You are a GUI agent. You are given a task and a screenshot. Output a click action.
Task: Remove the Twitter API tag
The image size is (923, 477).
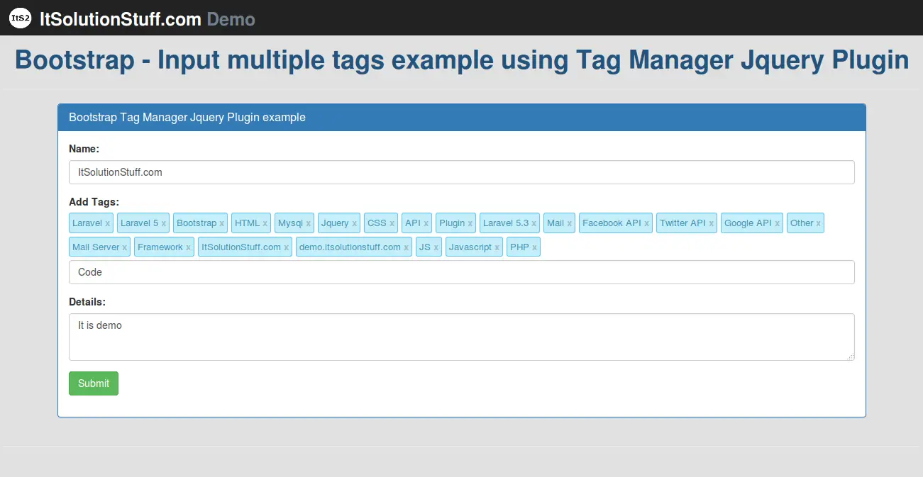(x=711, y=223)
